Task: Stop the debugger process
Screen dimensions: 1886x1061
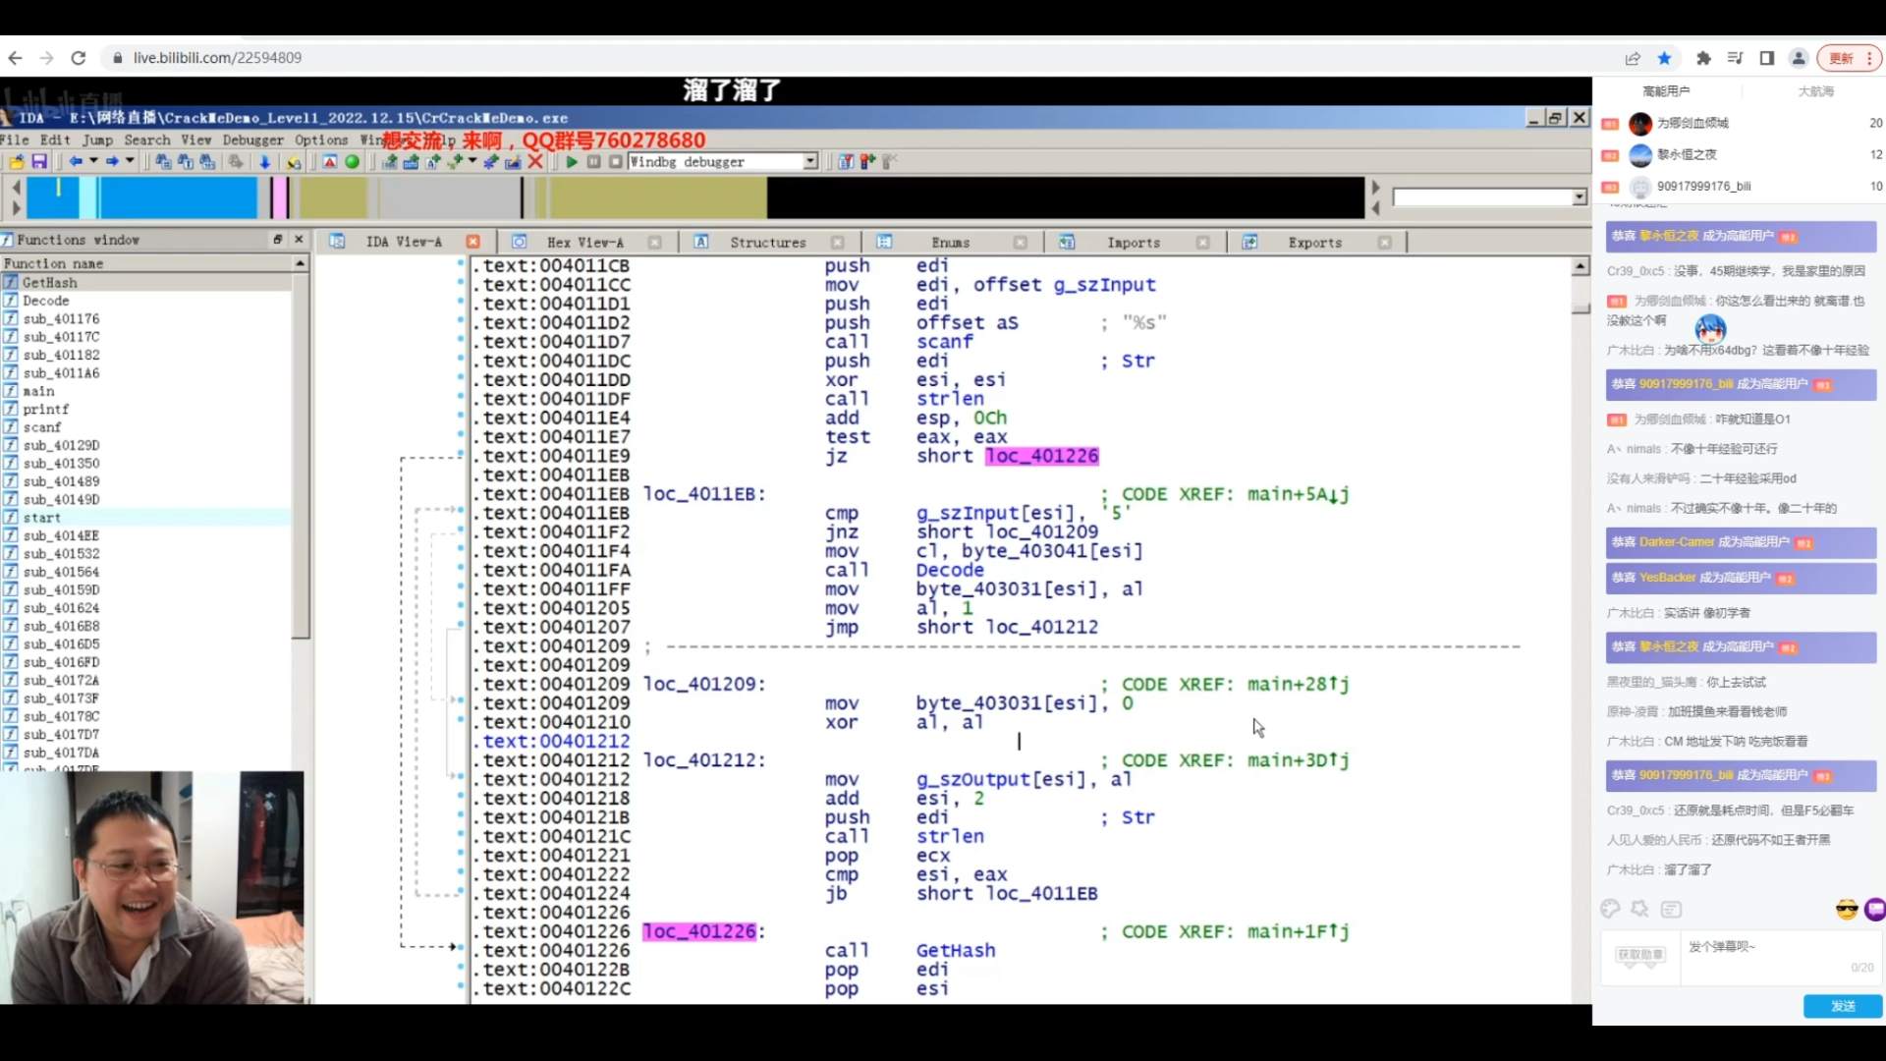Action: click(x=615, y=162)
